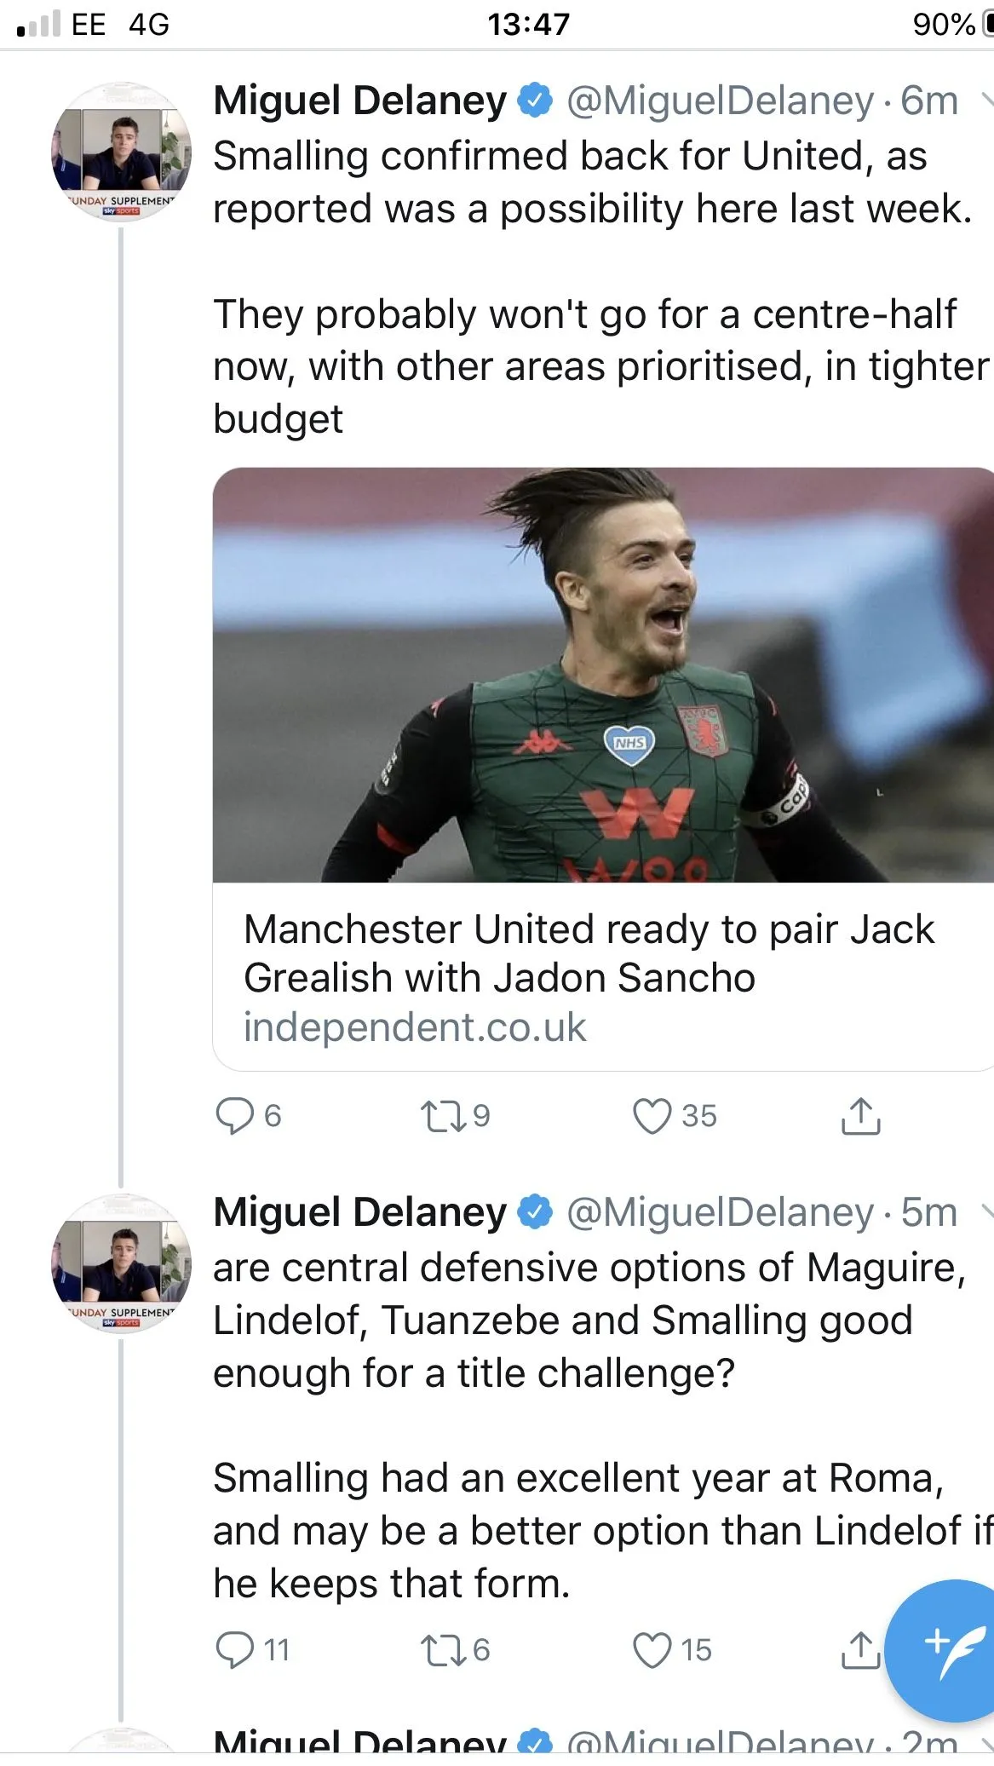Like the tweet with 15 likes
Viewport: 994px width, 1766px height.
[x=652, y=1650]
